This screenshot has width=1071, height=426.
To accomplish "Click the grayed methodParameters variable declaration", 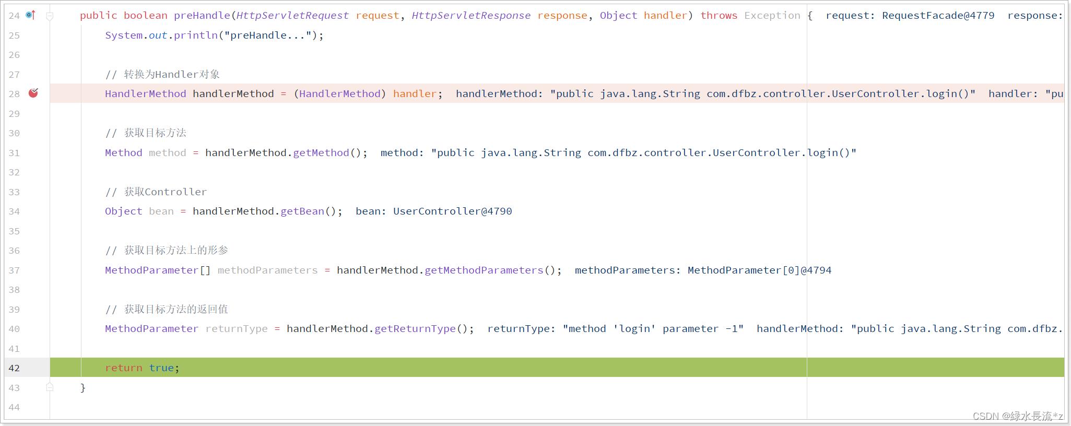I will (267, 270).
